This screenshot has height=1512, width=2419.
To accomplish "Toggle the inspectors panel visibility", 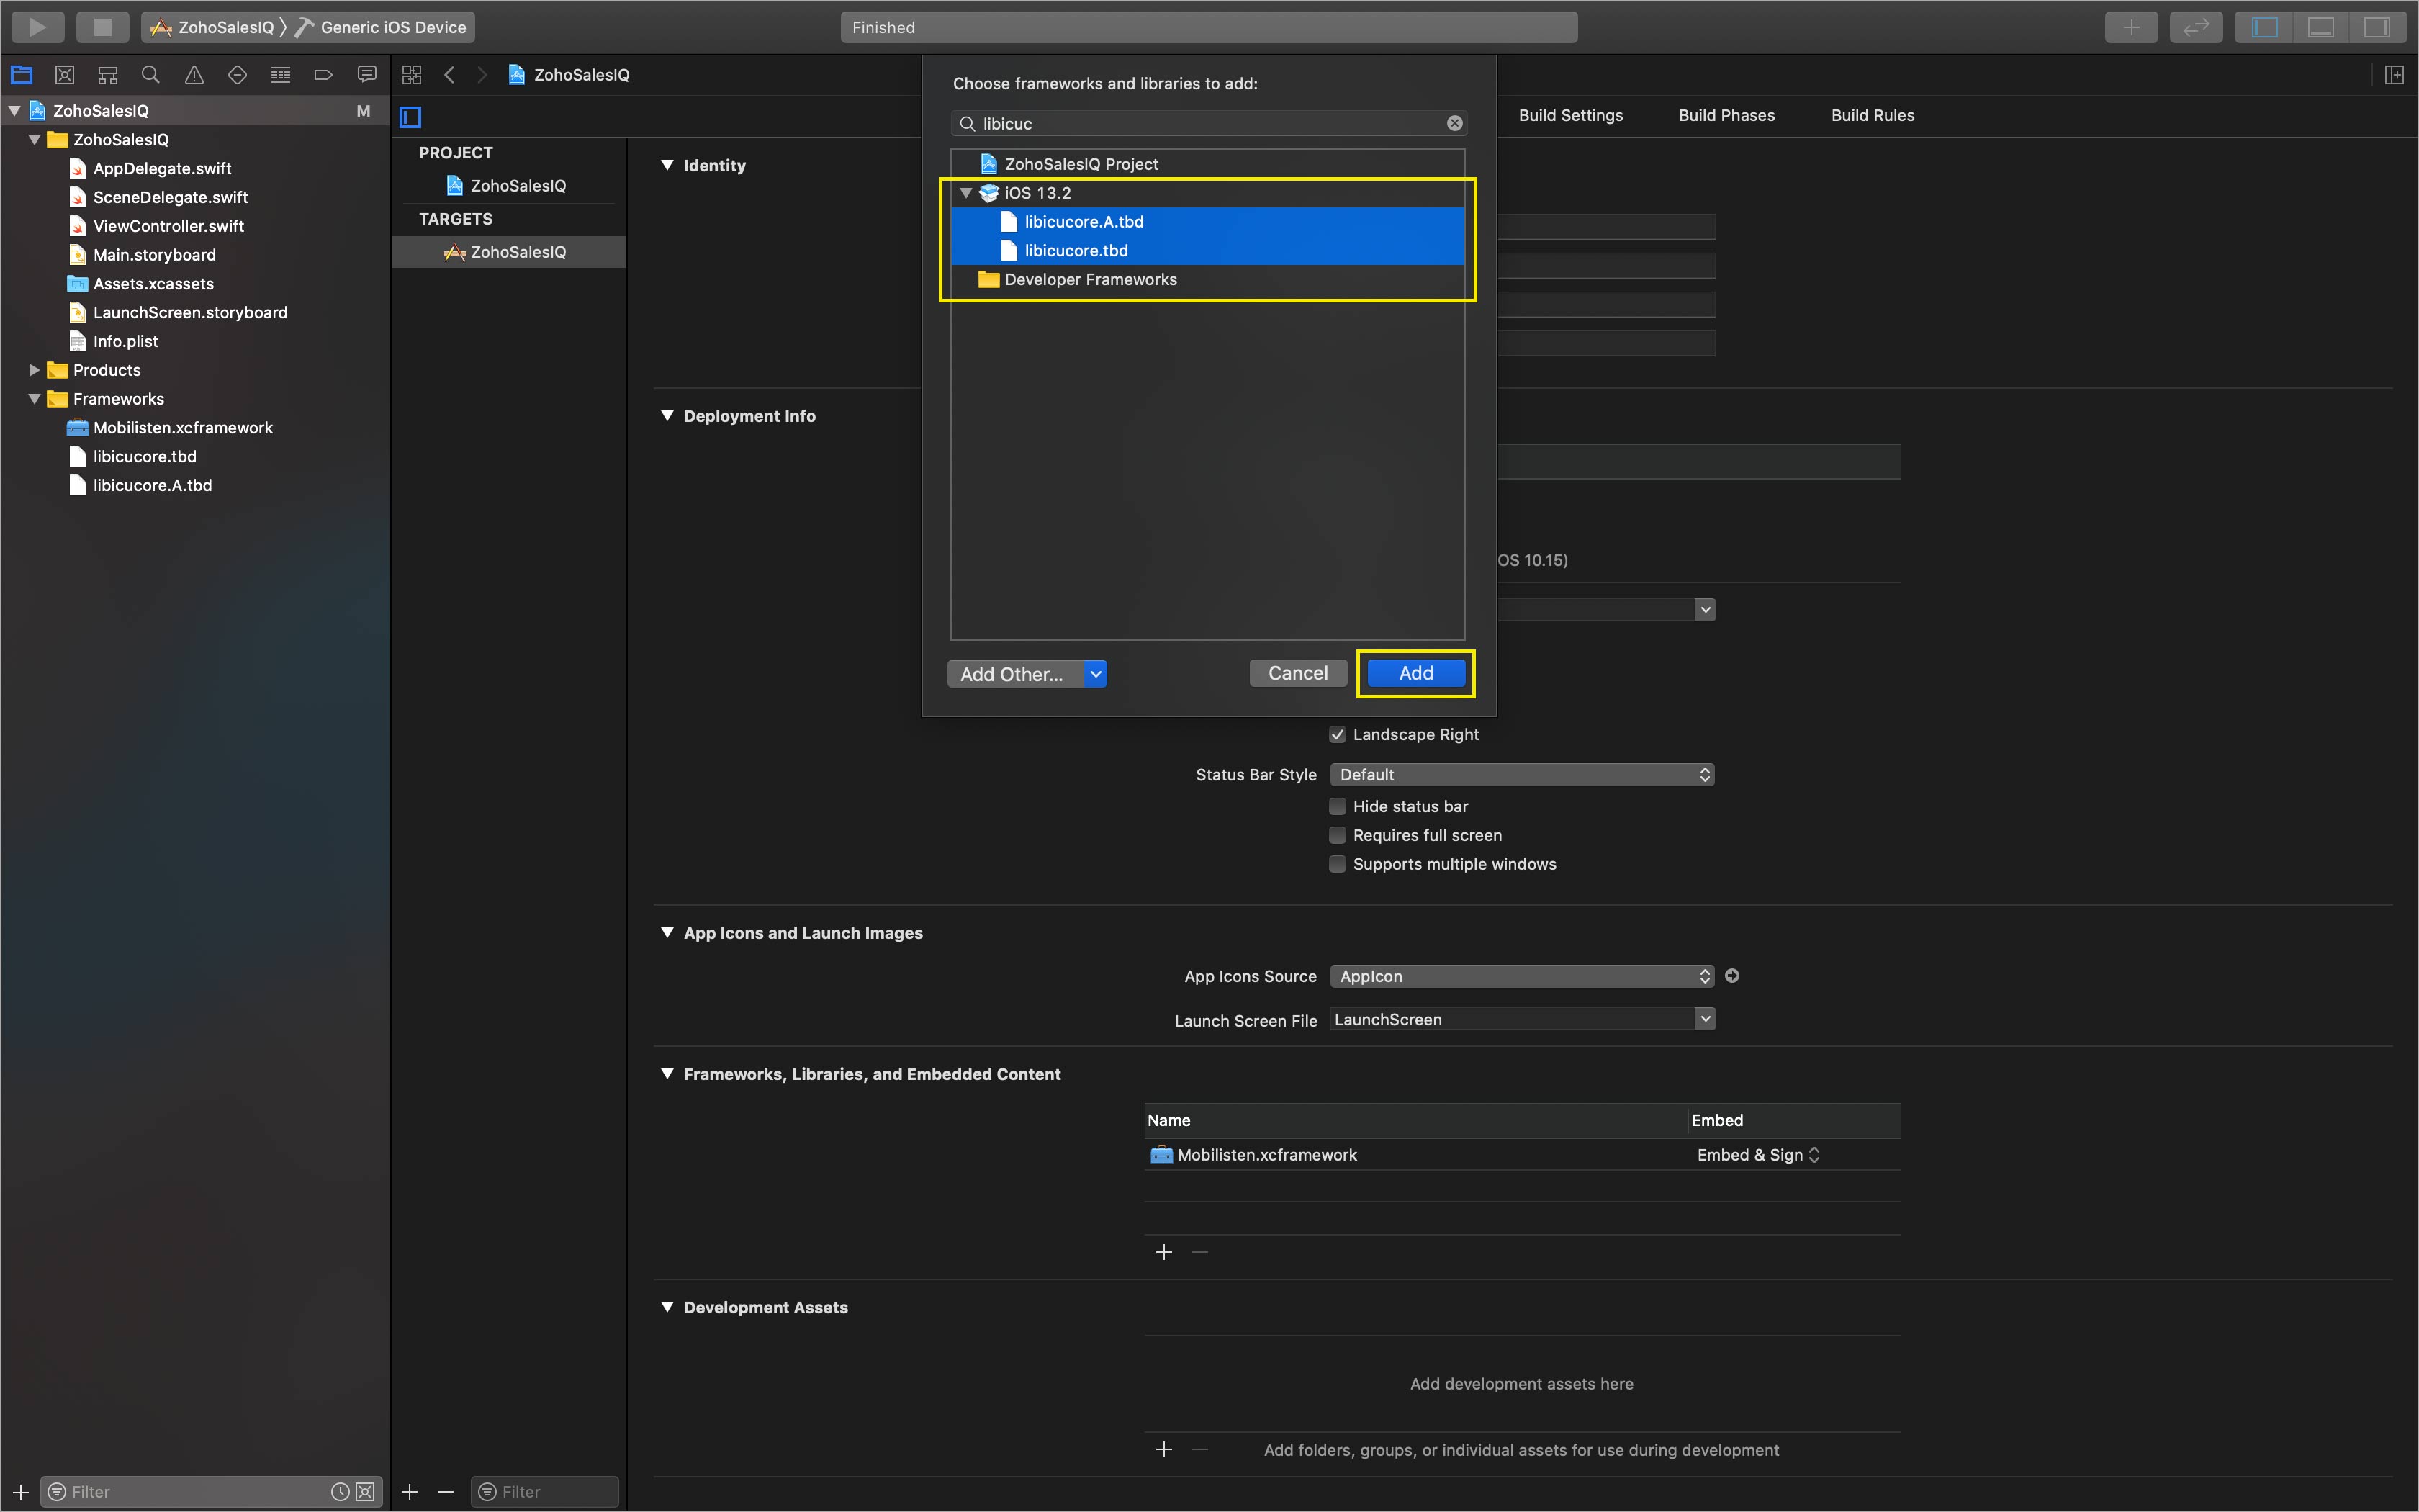I will (x=2377, y=27).
